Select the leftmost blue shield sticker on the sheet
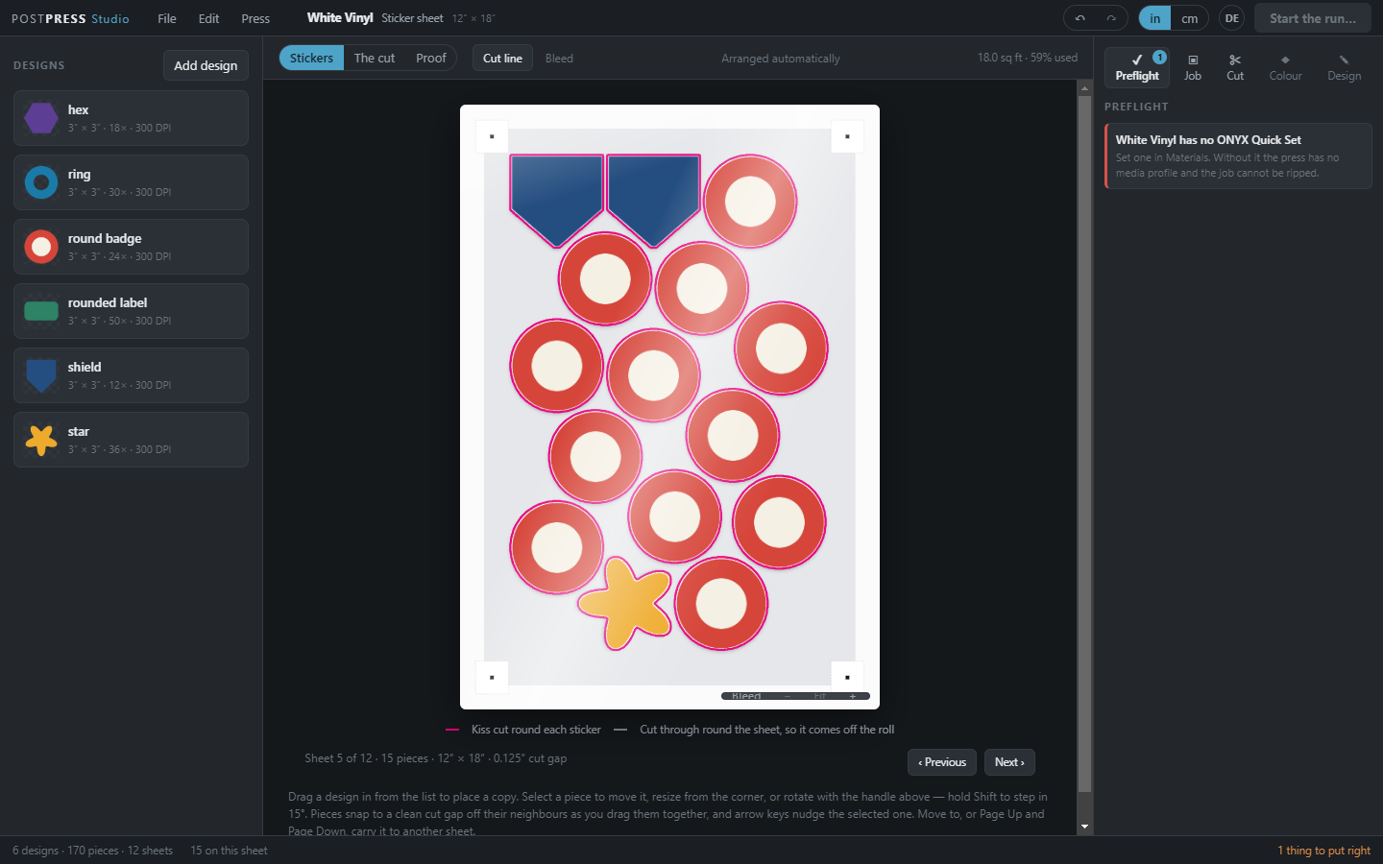This screenshot has height=864, width=1383. [x=557, y=200]
